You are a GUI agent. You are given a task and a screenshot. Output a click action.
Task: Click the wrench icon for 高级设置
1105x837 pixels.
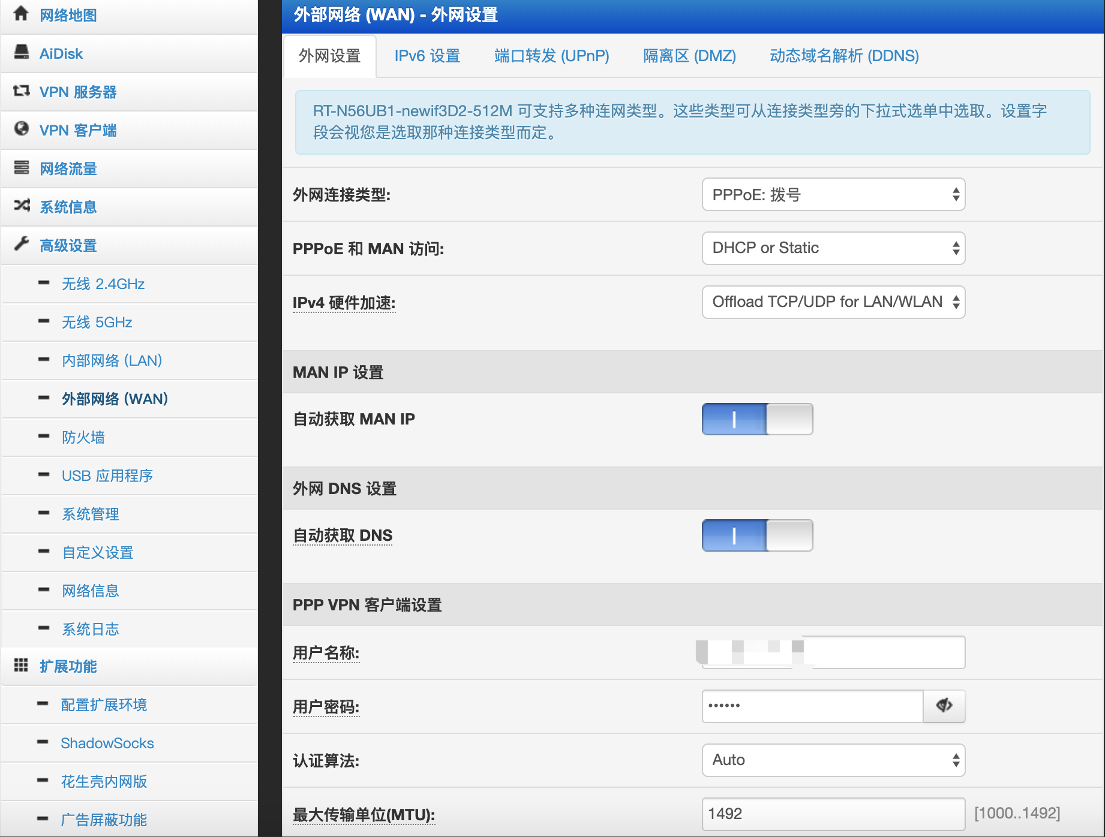coord(21,245)
